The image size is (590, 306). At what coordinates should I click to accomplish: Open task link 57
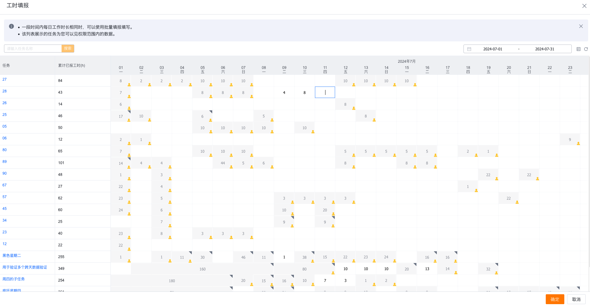pos(5,197)
